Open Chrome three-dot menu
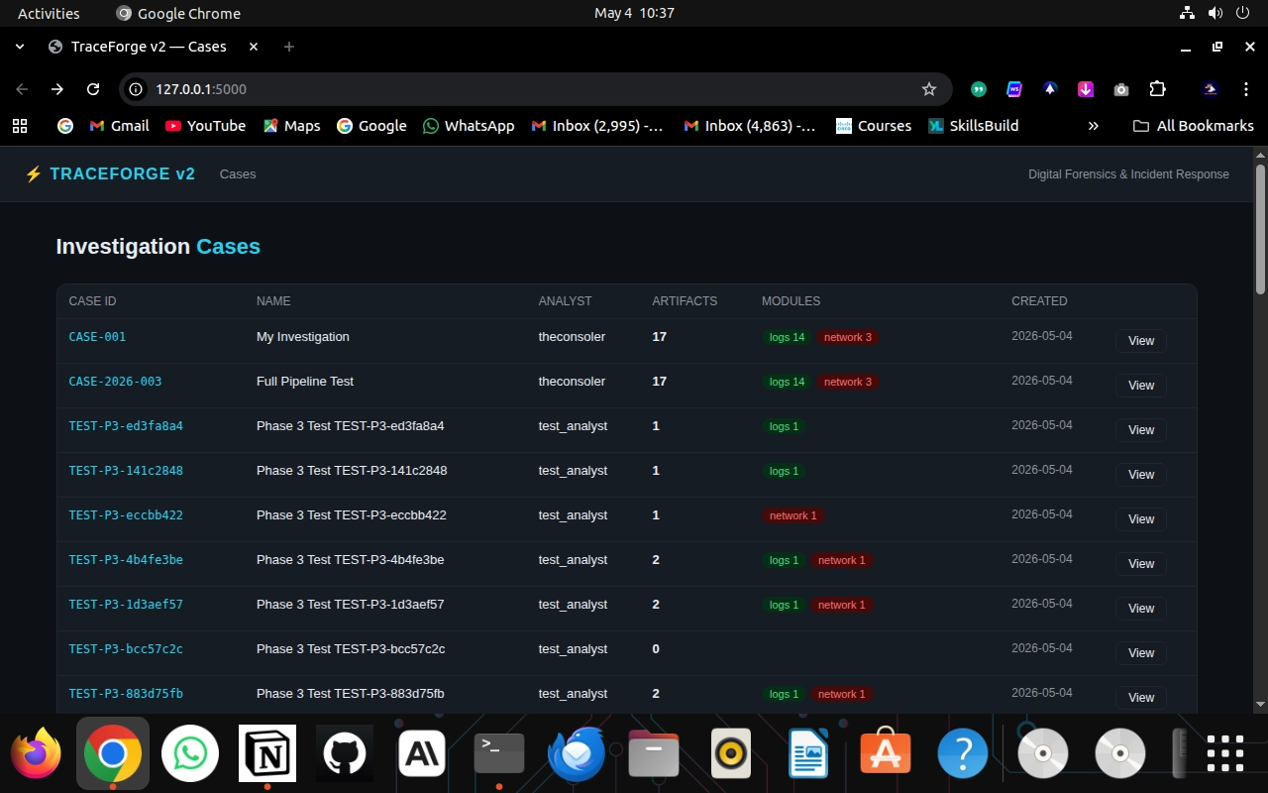 [x=1246, y=89]
